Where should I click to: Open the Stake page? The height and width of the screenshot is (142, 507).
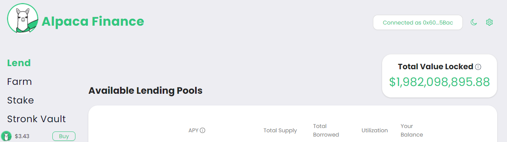[20, 100]
